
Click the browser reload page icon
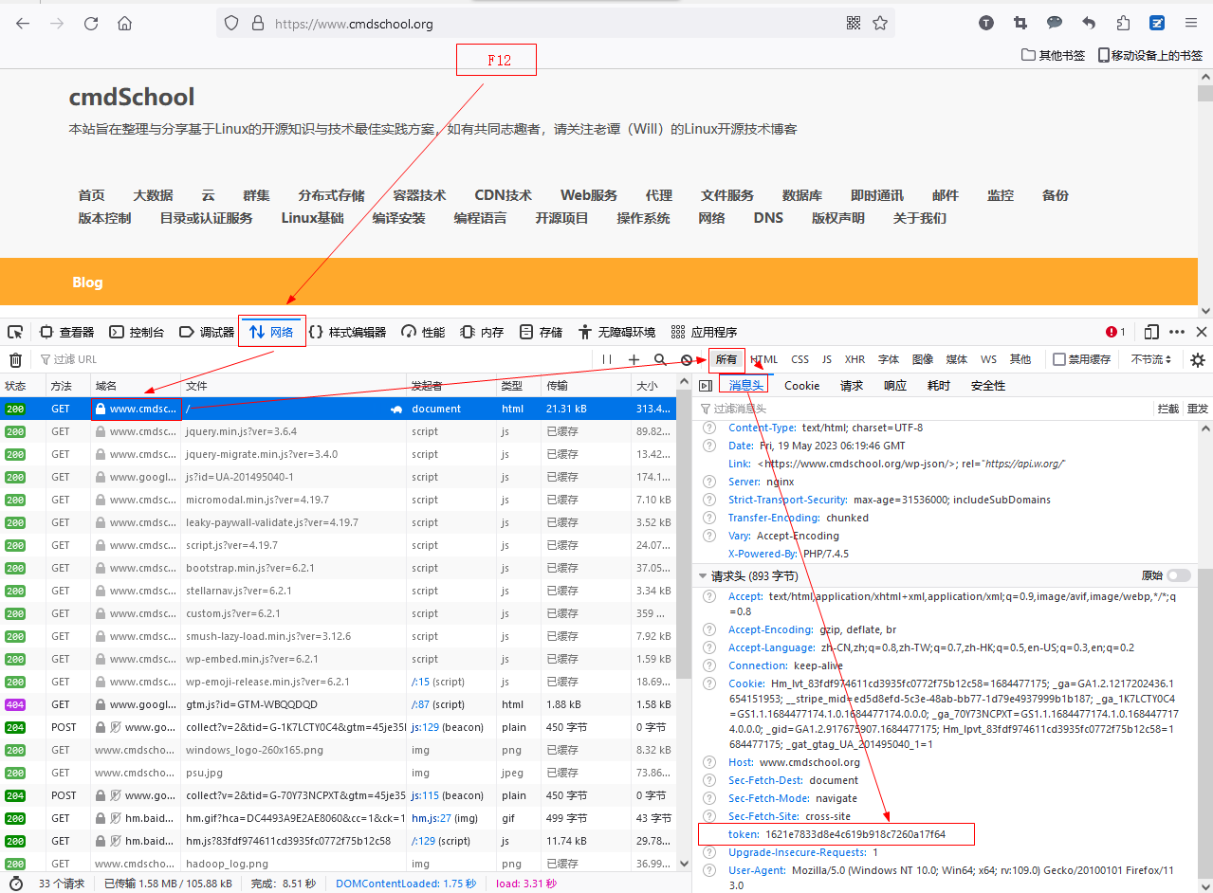click(x=91, y=24)
